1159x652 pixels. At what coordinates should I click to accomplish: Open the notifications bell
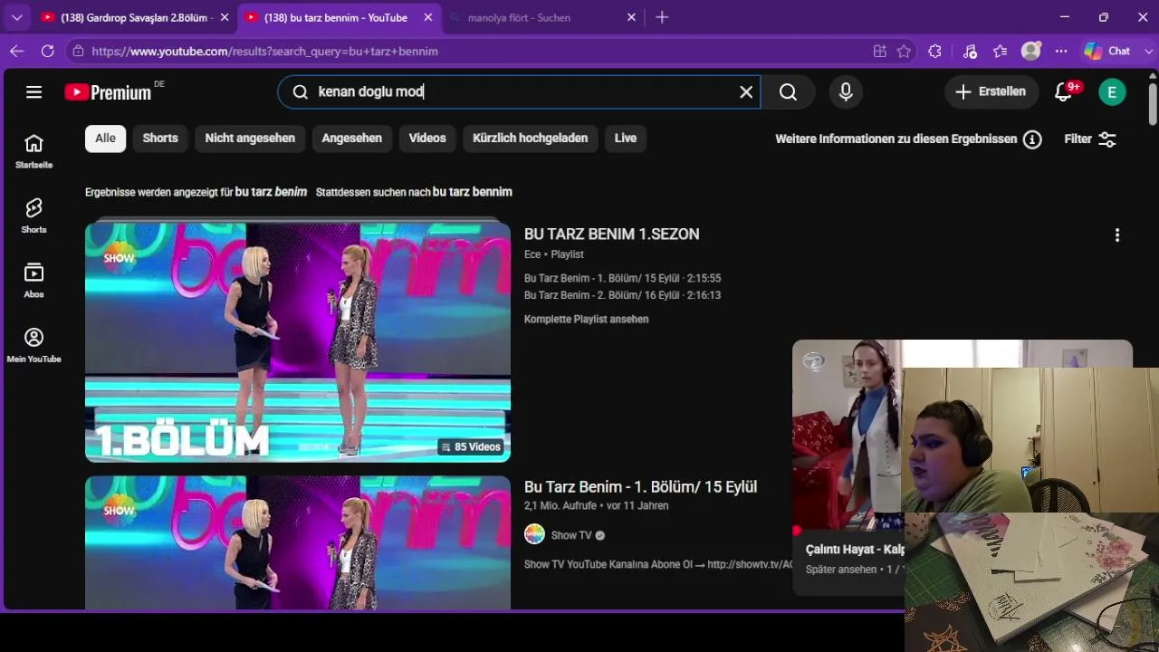1064,91
